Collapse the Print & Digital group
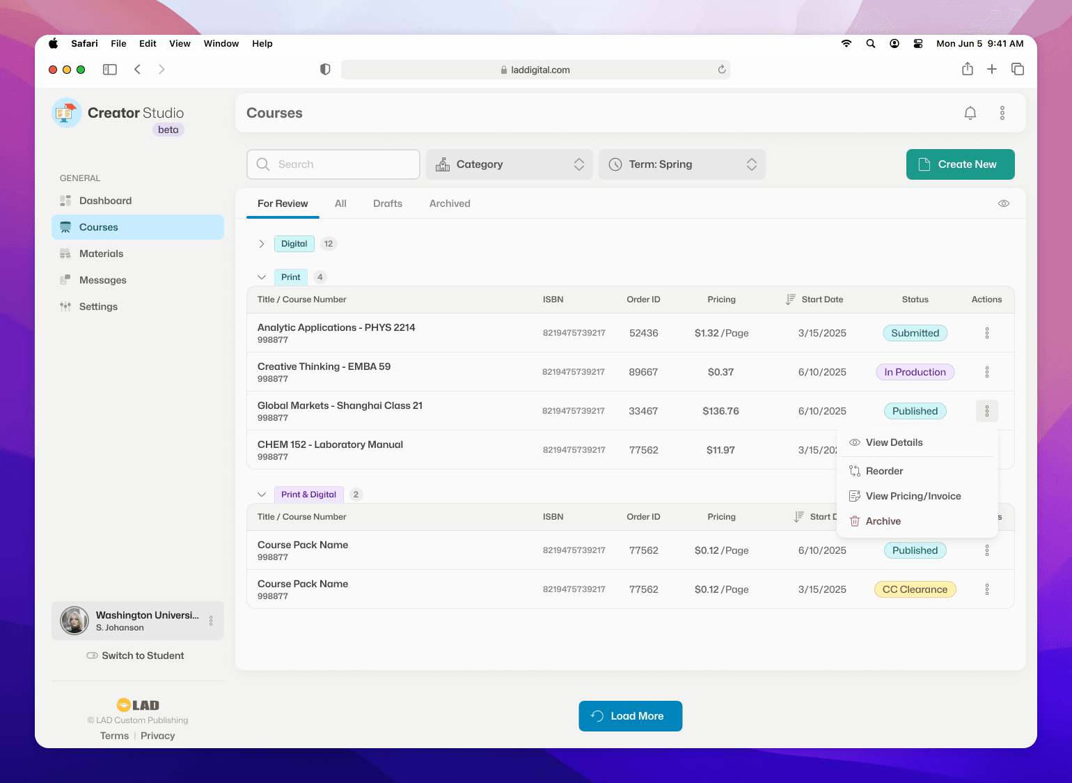 coord(262,495)
